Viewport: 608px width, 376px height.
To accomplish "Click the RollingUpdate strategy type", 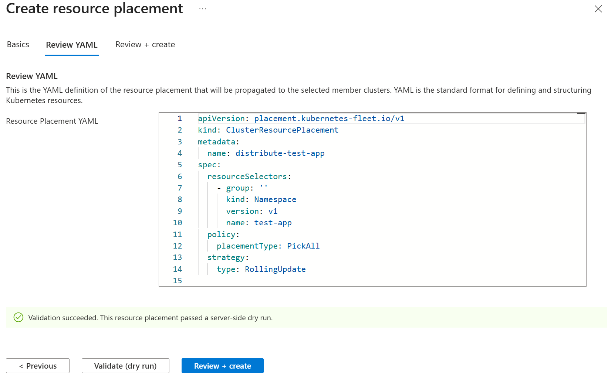I will tap(275, 269).
